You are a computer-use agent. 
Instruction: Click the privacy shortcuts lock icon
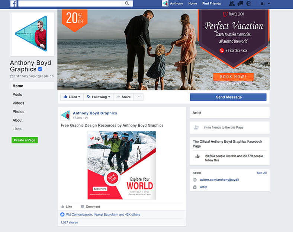(x=263, y=4)
